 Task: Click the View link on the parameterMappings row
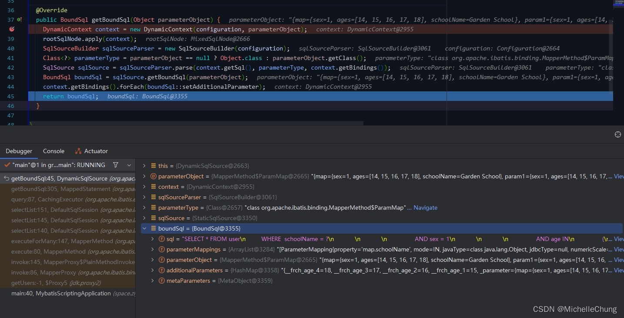point(619,249)
